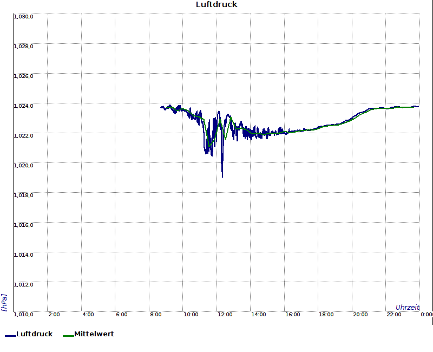Image resolution: width=433 pixels, height=352 pixels.
Task: Click the 1,020,0 y-axis value
Action: click(x=23, y=166)
